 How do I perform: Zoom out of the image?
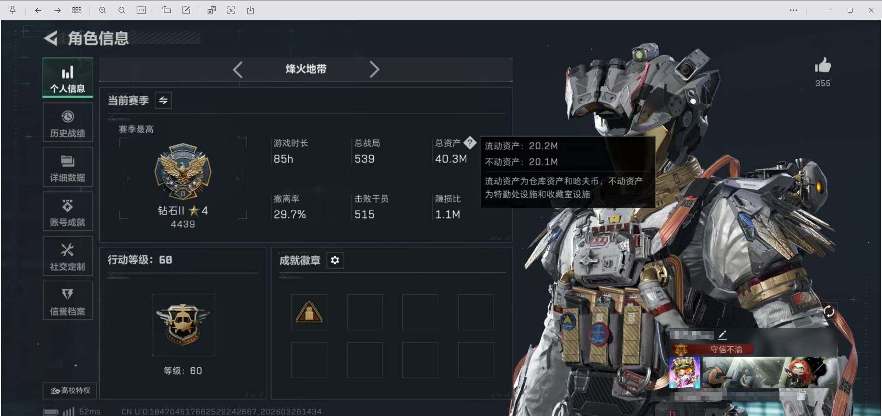point(122,10)
